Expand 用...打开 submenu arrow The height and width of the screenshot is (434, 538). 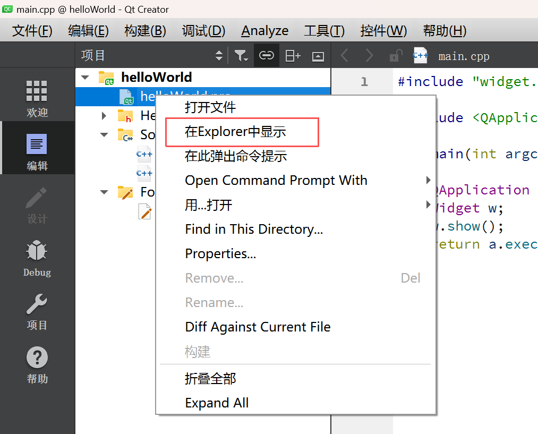pos(428,205)
